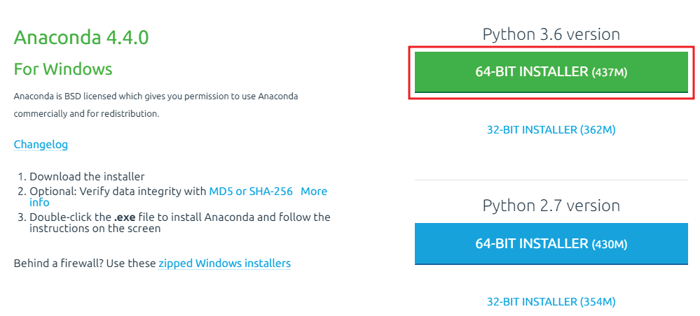Screen dimensions: 700x316
Task: Click the 'Download the installer' step text
Action: click(x=87, y=177)
